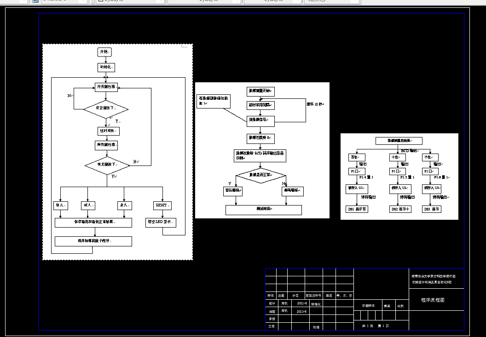This screenshot has width=486, height=337.
Task: Click the '百位' box
Action: tap(357, 157)
